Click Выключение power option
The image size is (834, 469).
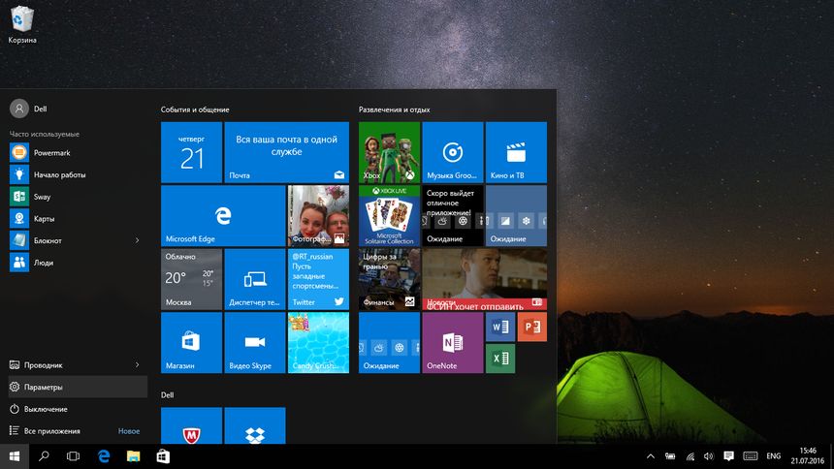tap(46, 409)
